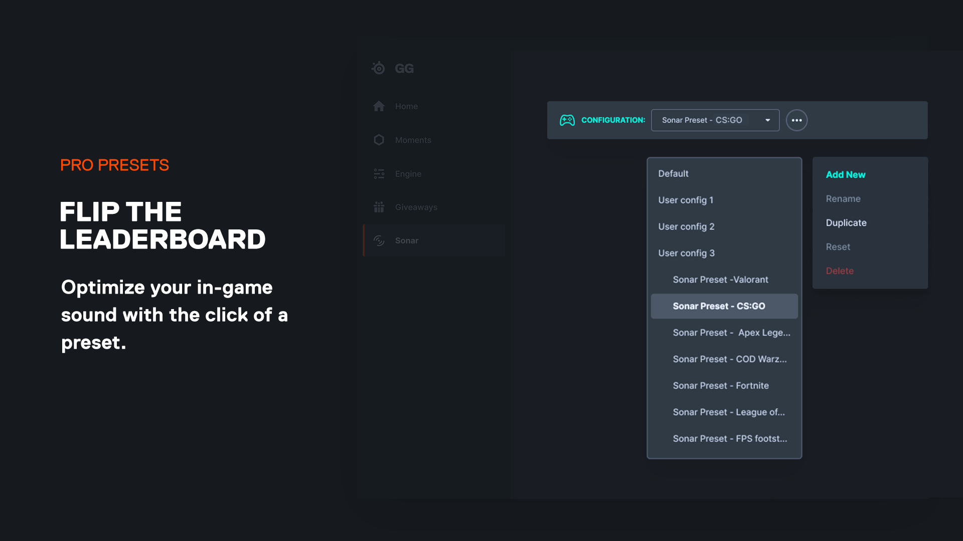Click the SteelSeries GG logo icon
Screen dimensions: 963x541
[x=378, y=68]
